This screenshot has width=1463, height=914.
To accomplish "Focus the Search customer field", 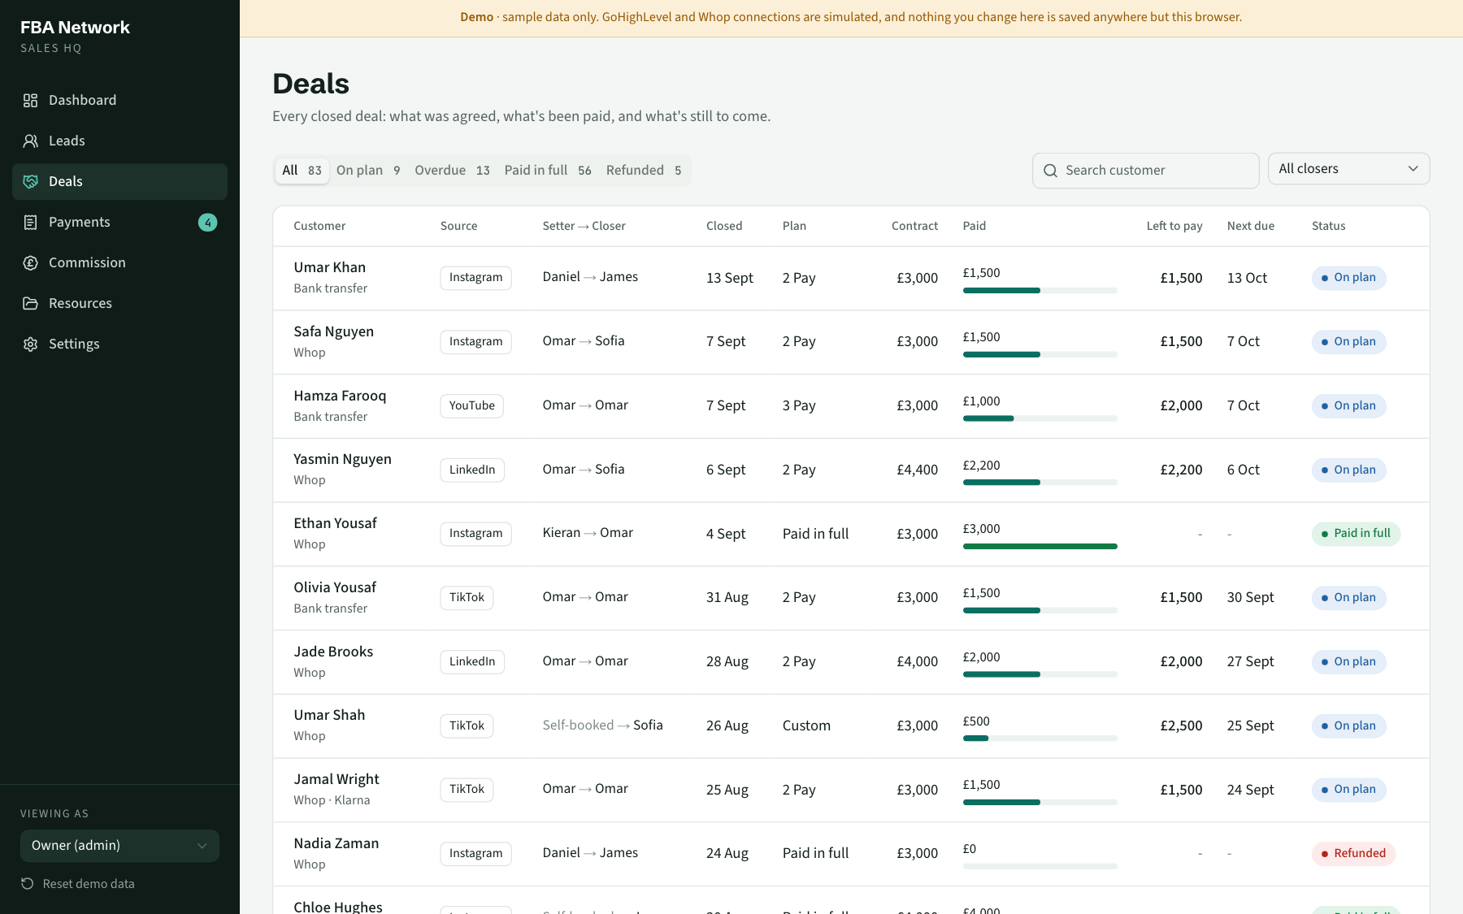I will [x=1145, y=171].
